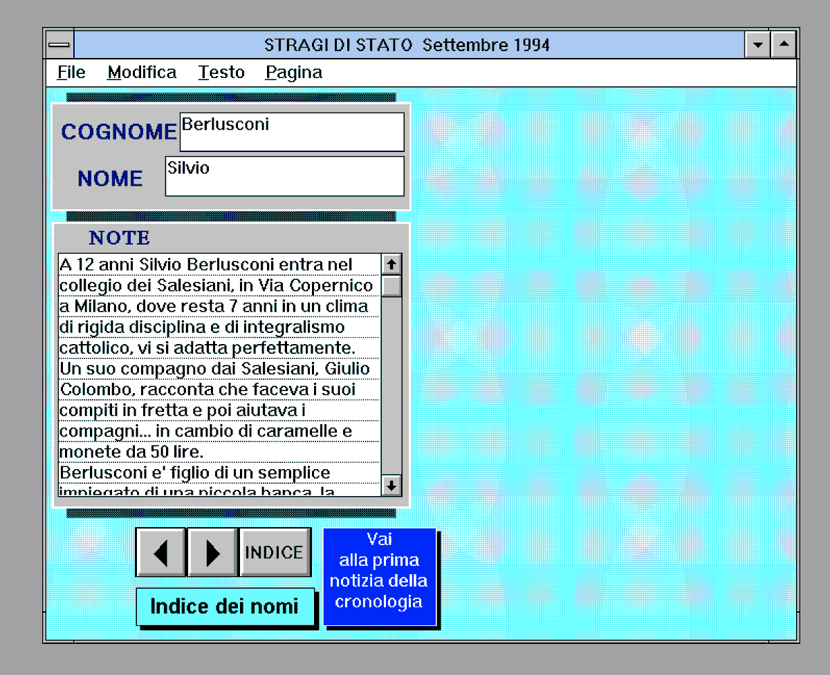Viewport: 830px width, 675px height.
Task: Click the NOTE scrollbar thumb
Action: click(391, 285)
